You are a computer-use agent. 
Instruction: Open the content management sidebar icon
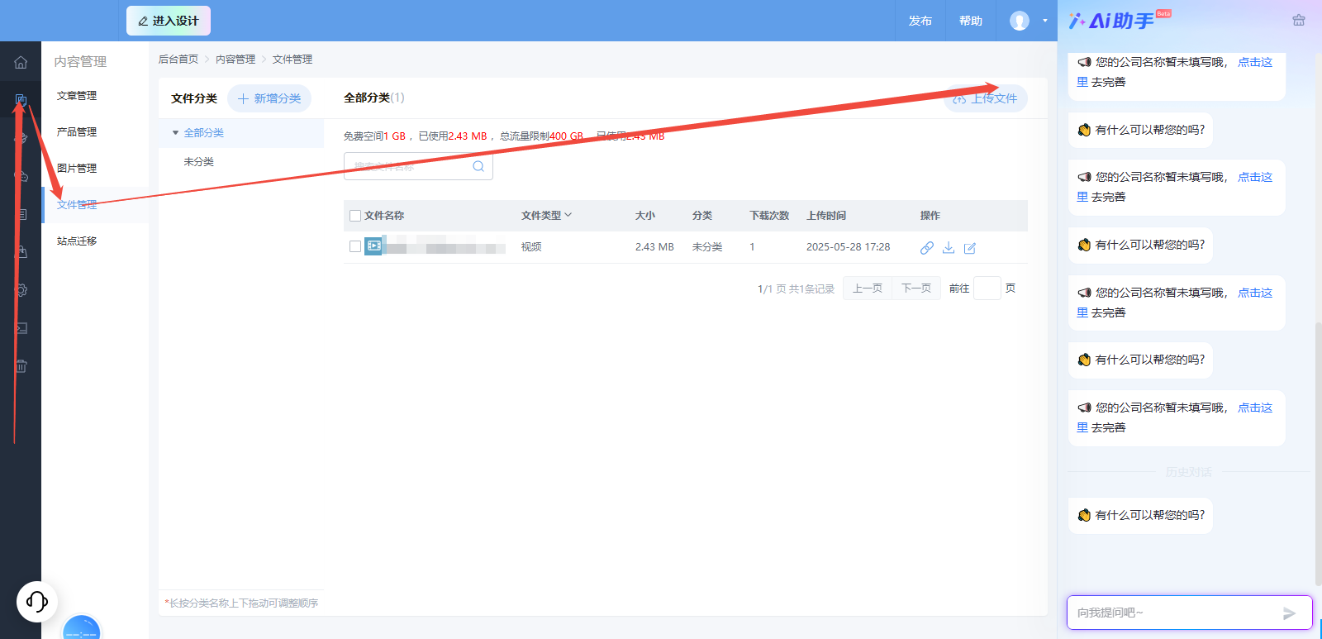pos(21,100)
